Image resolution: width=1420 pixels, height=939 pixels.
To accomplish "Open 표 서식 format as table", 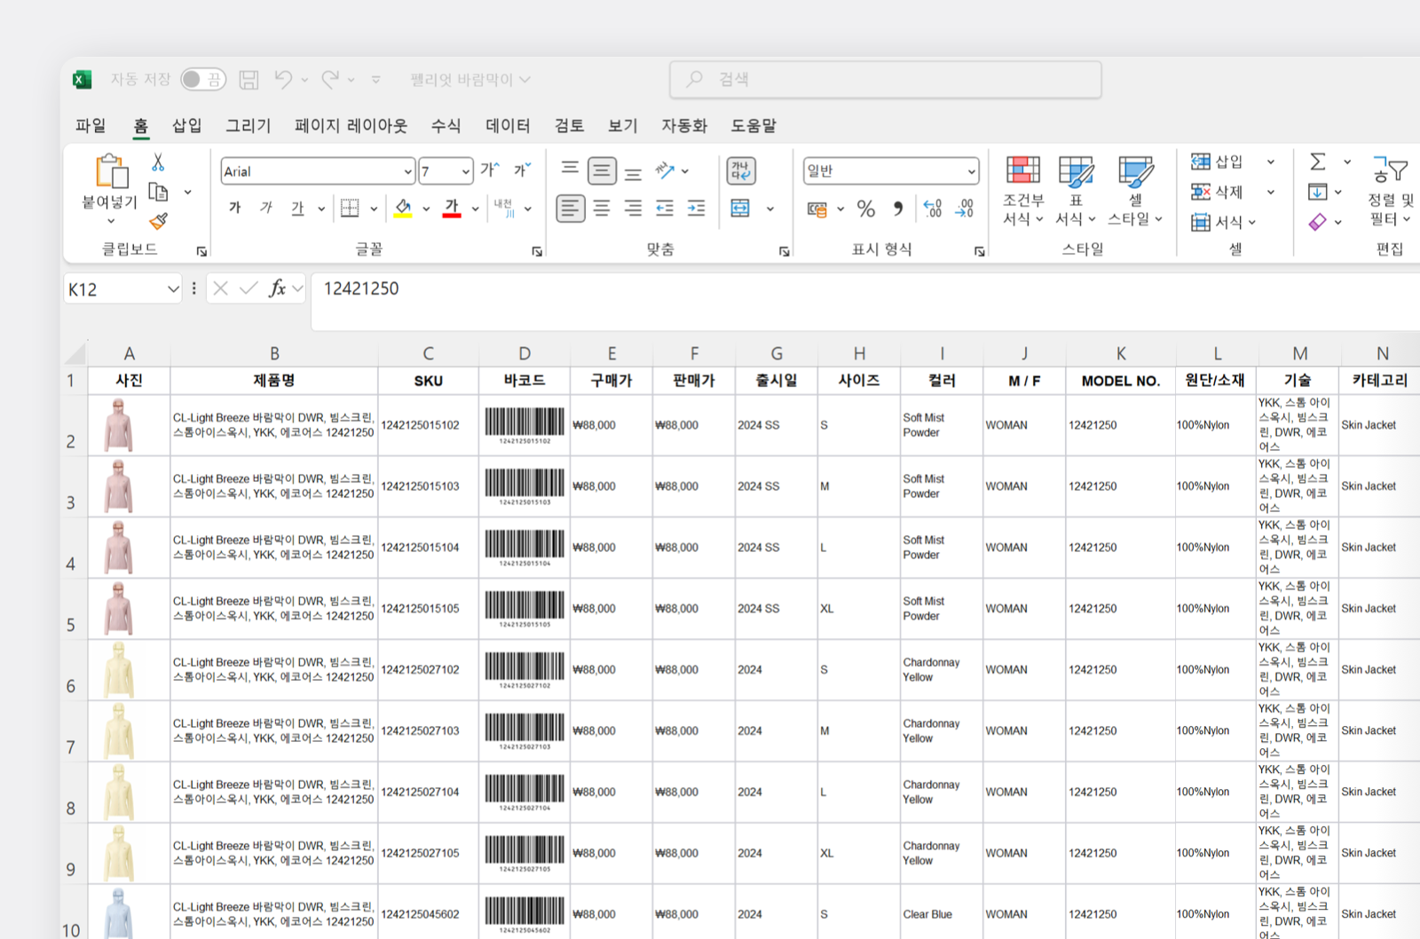I will click(1076, 191).
